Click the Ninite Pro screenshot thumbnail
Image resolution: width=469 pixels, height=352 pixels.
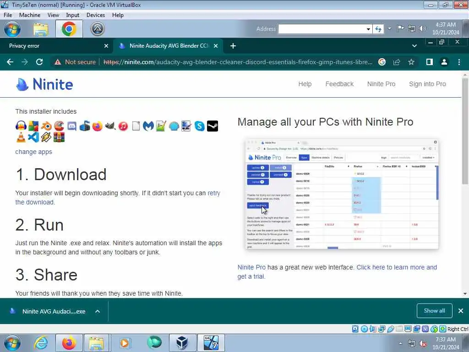pyautogui.click(x=342, y=194)
